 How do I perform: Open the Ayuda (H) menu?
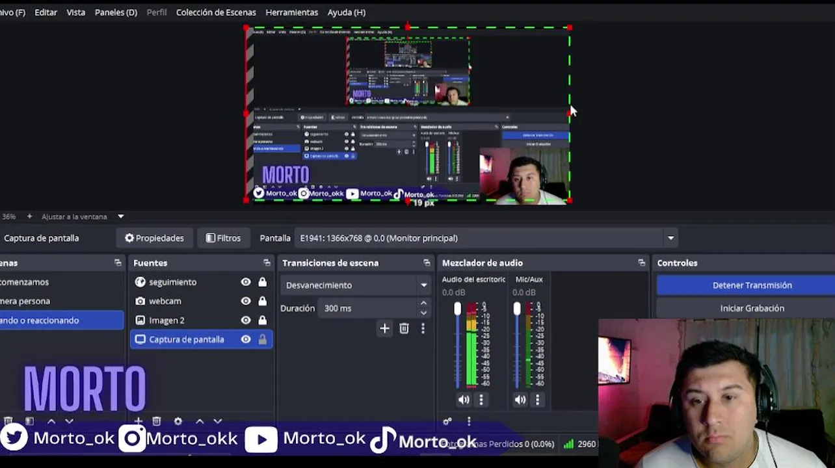pyautogui.click(x=346, y=12)
